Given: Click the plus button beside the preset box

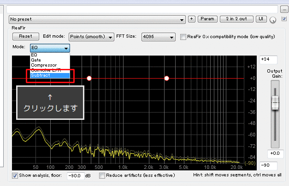Looking at the screenshot, I should [x=192, y=19].
